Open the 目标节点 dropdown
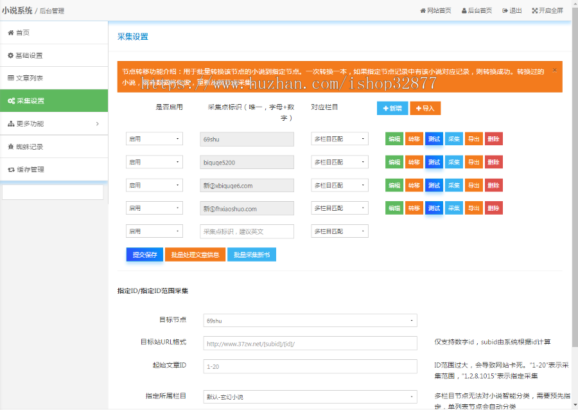The width and height of the screenshot is (578, 410). (310, 321)
